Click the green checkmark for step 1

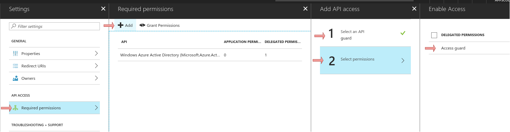pyautogui.click(x=403, y=33)
